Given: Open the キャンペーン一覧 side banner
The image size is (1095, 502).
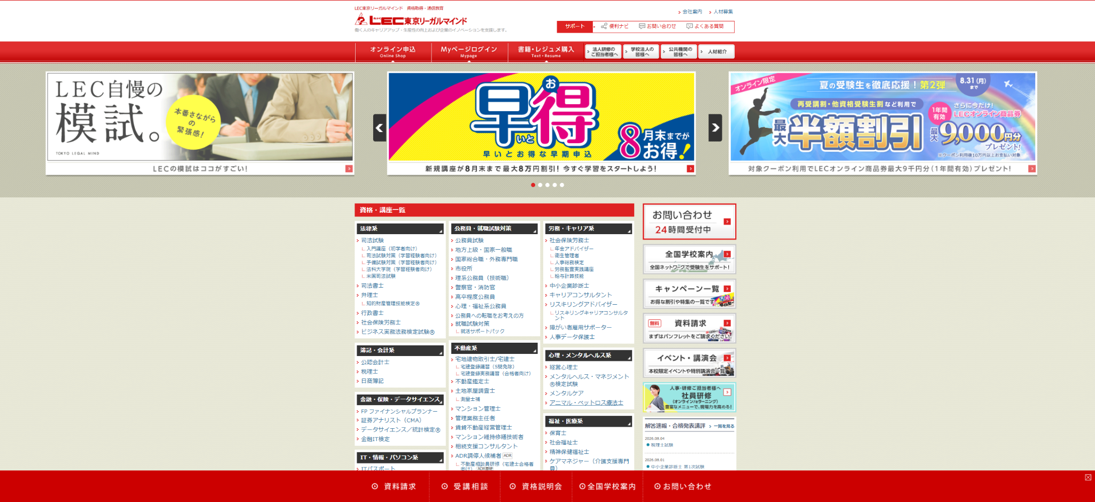Looking at the screenshot, I should click(689, 294).
